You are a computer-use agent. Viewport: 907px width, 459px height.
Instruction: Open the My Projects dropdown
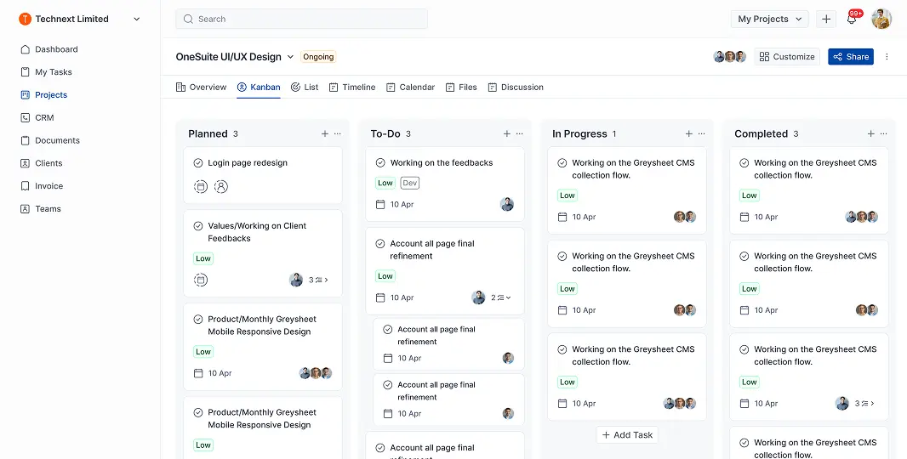pos(769,19)
